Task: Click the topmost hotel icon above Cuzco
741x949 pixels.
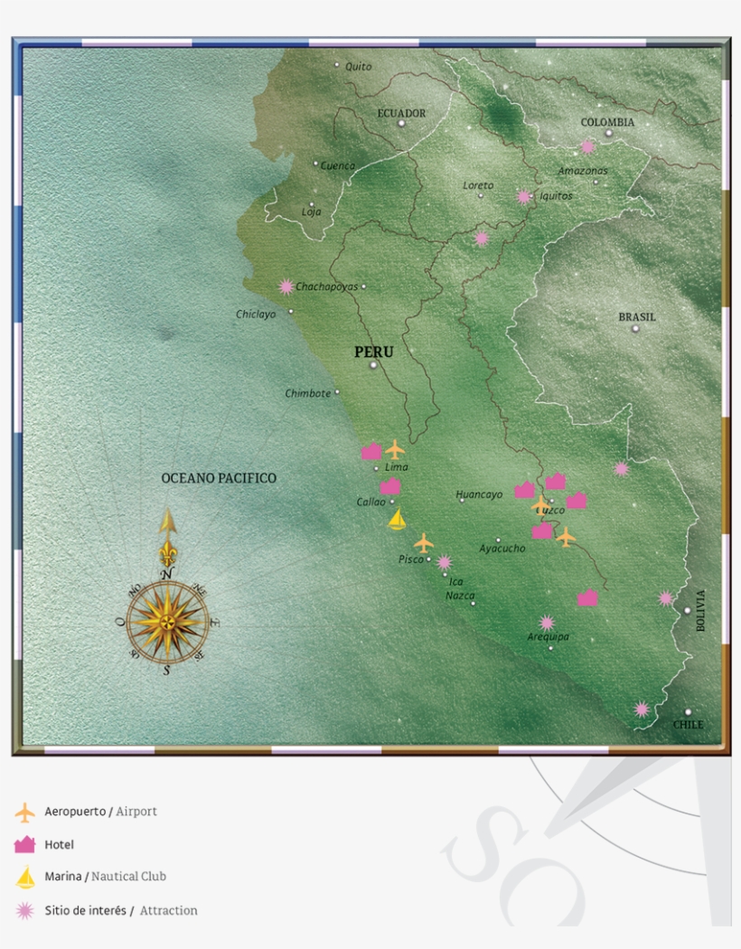Action: point(556,481)
